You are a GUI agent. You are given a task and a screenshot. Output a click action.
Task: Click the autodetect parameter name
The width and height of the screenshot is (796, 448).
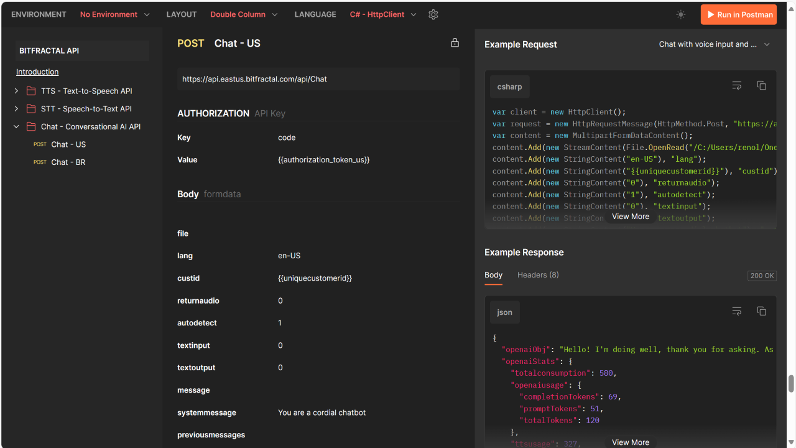197,323
